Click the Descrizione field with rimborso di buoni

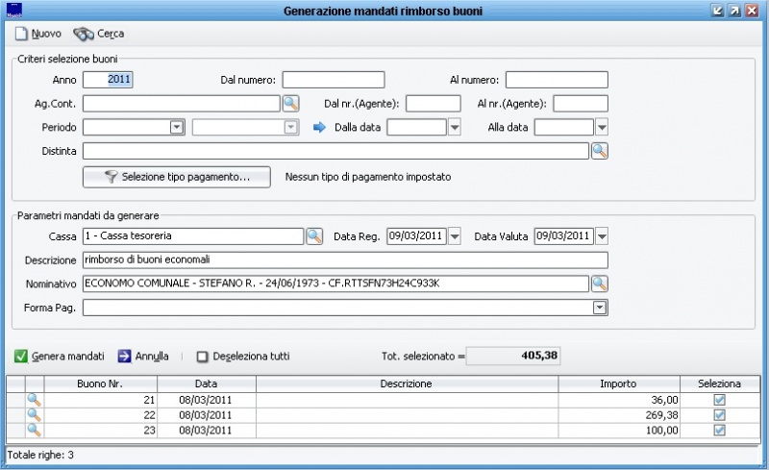345,260
